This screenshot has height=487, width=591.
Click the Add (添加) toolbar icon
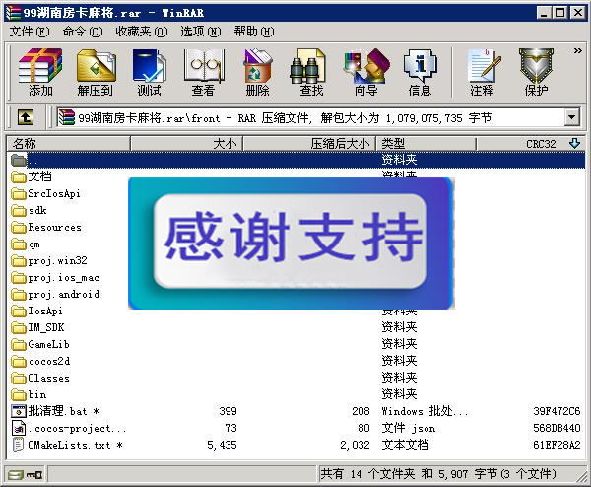(x=40, y=72)
